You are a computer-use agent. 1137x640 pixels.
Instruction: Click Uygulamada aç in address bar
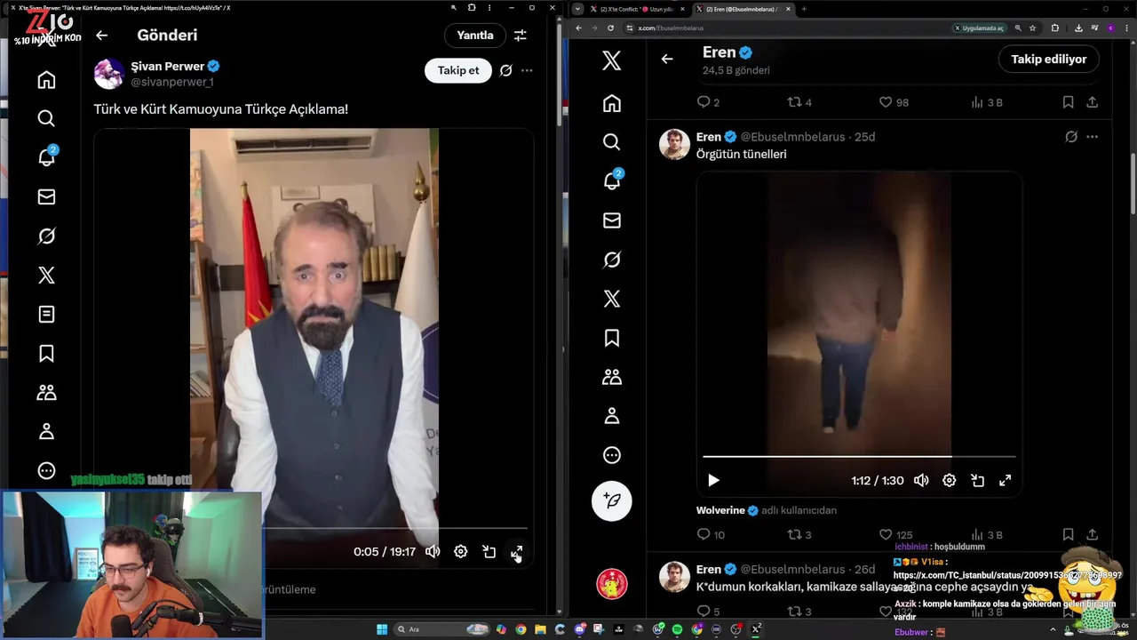click(x=980, y=28)
